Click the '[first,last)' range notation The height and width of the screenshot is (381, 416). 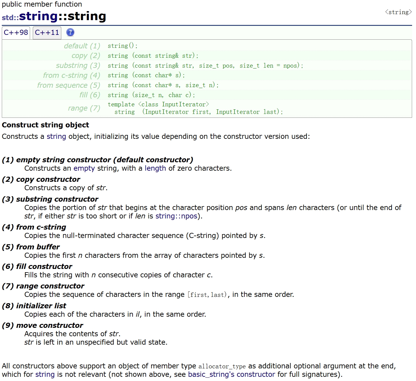207,295
